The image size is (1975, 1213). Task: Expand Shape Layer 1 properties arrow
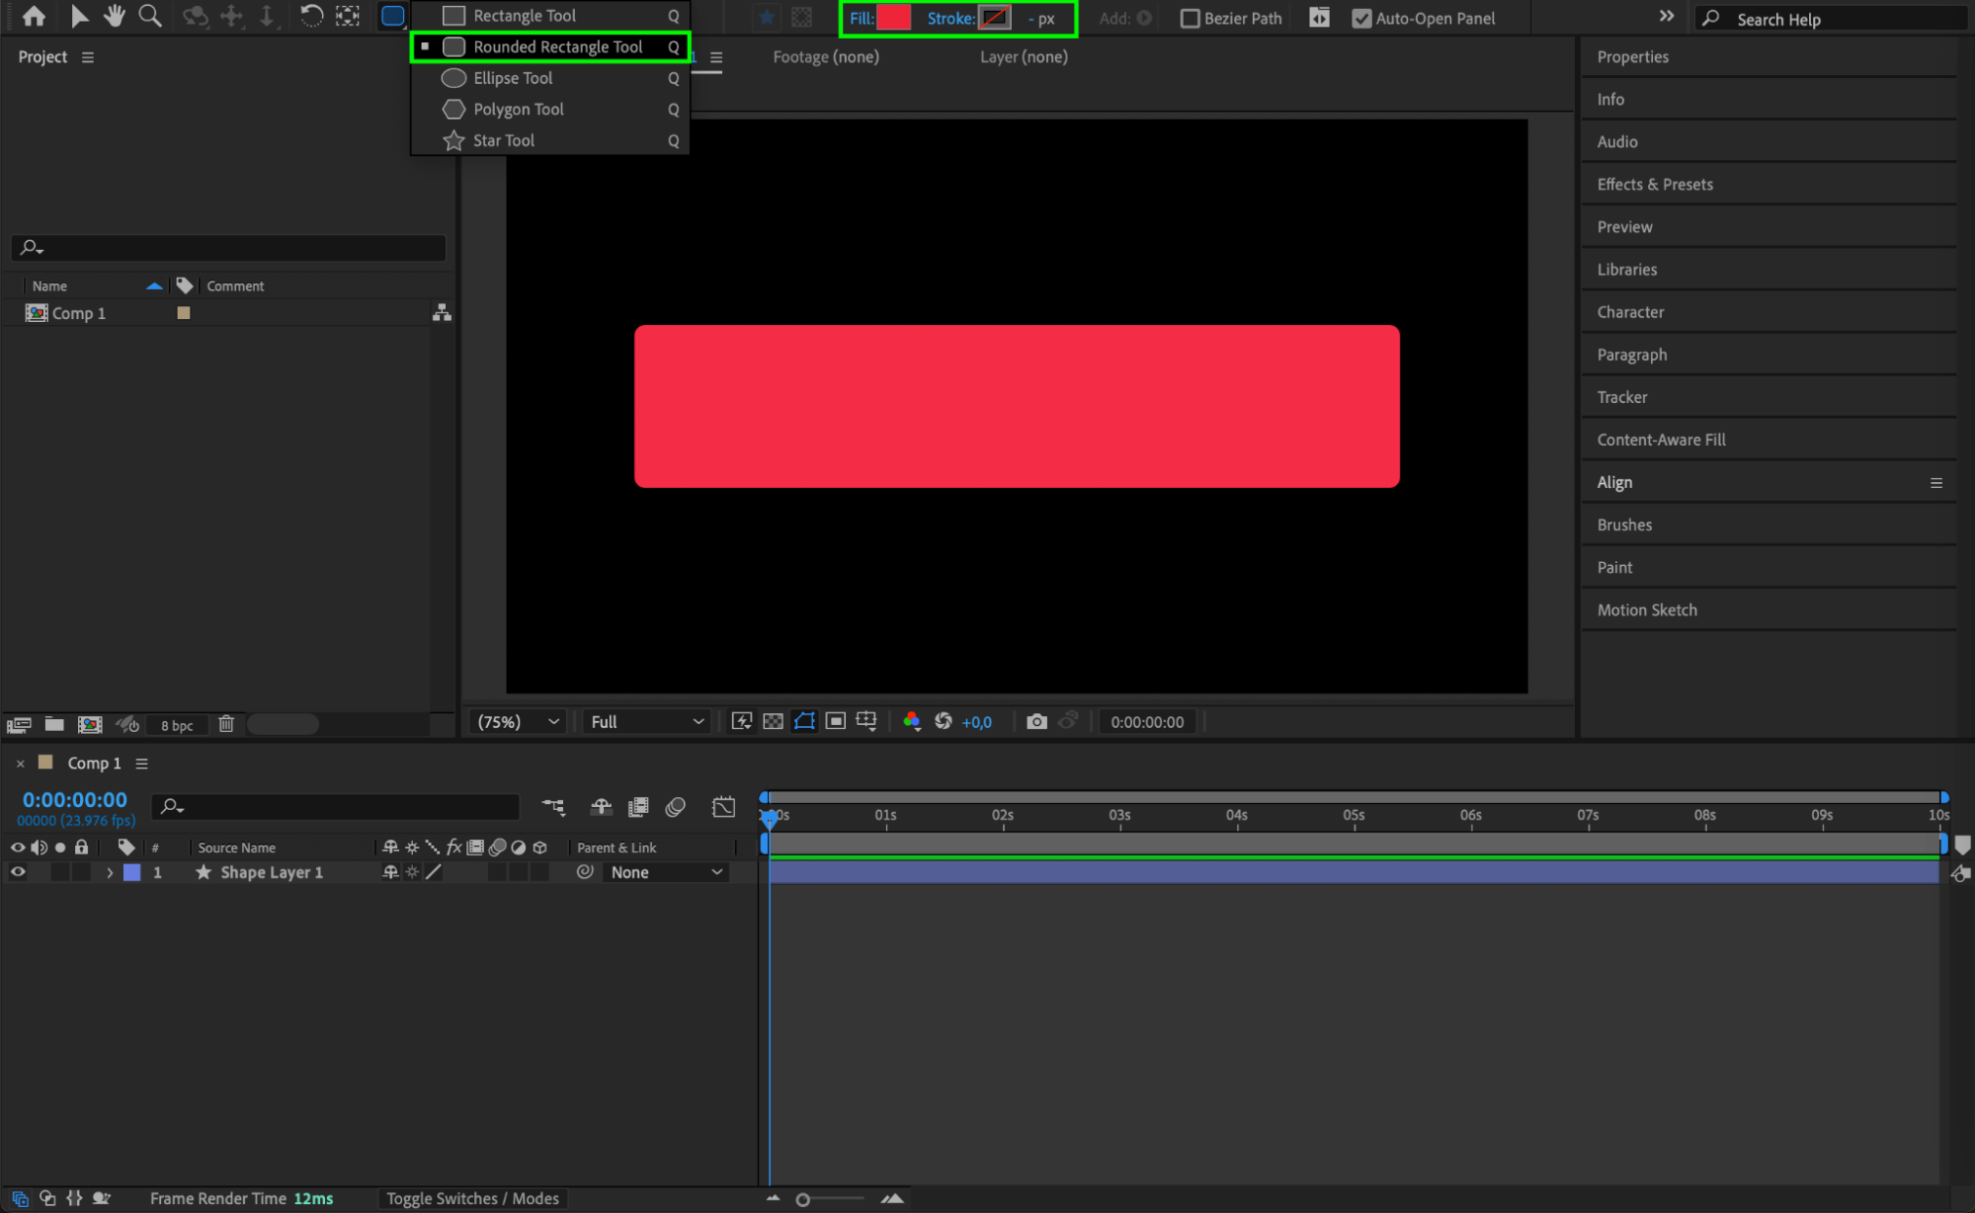[x=110, y=873]
